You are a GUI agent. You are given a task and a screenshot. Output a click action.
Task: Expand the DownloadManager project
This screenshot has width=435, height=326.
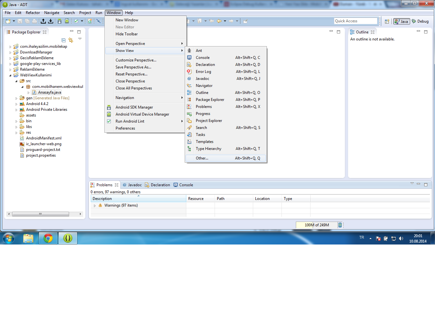point(11,53)
